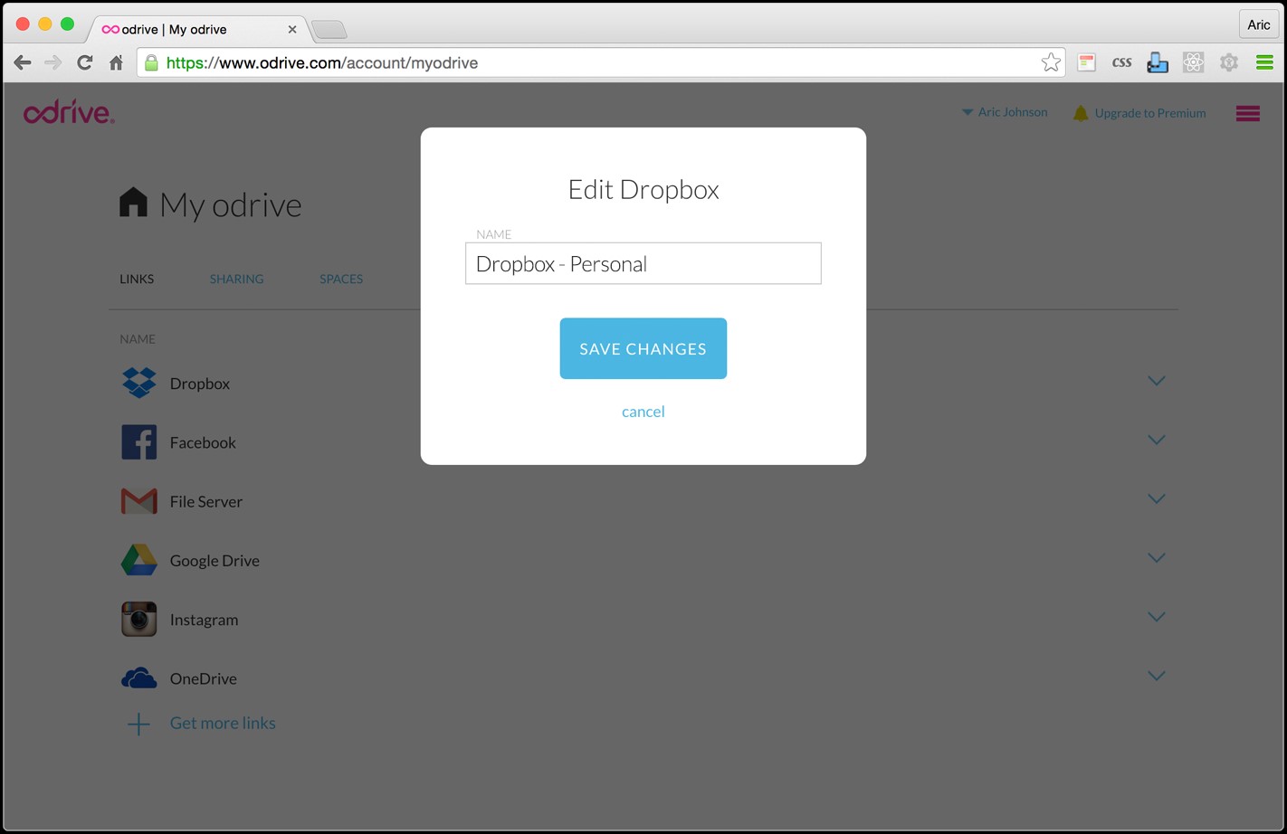Screen dimensions: 1287x834
Task: Click the Dropbox logo icon
Action: (x=138, y=383)
